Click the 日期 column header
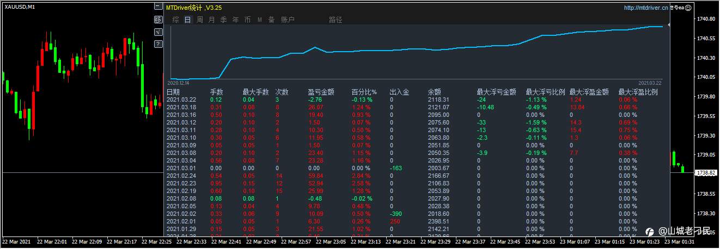The image size is (720, 249). pyautogui.click(x=173, y=92)
